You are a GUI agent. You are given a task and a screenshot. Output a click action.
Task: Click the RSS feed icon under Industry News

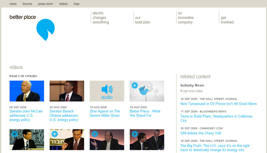pos(181,91)
